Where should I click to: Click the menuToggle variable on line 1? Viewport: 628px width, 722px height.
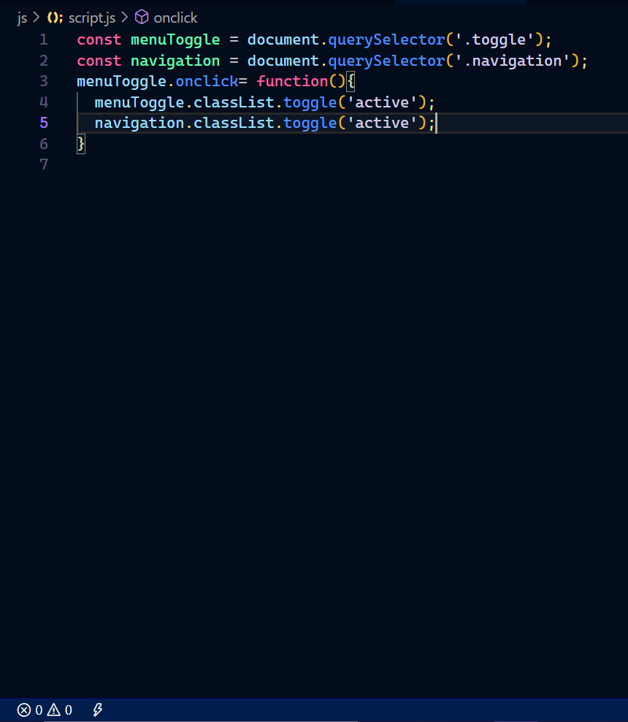[x=175, y=40]
